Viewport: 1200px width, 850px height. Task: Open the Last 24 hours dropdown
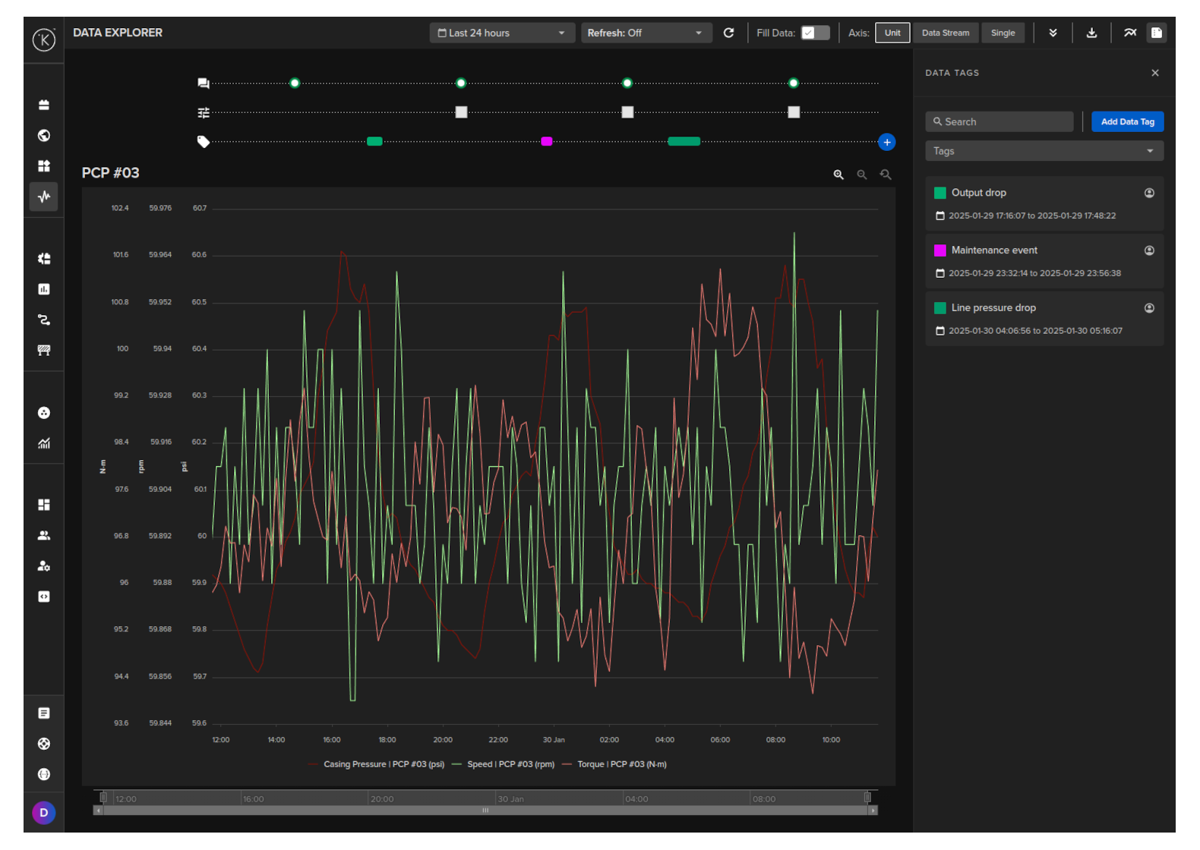(x=501, y=33)
